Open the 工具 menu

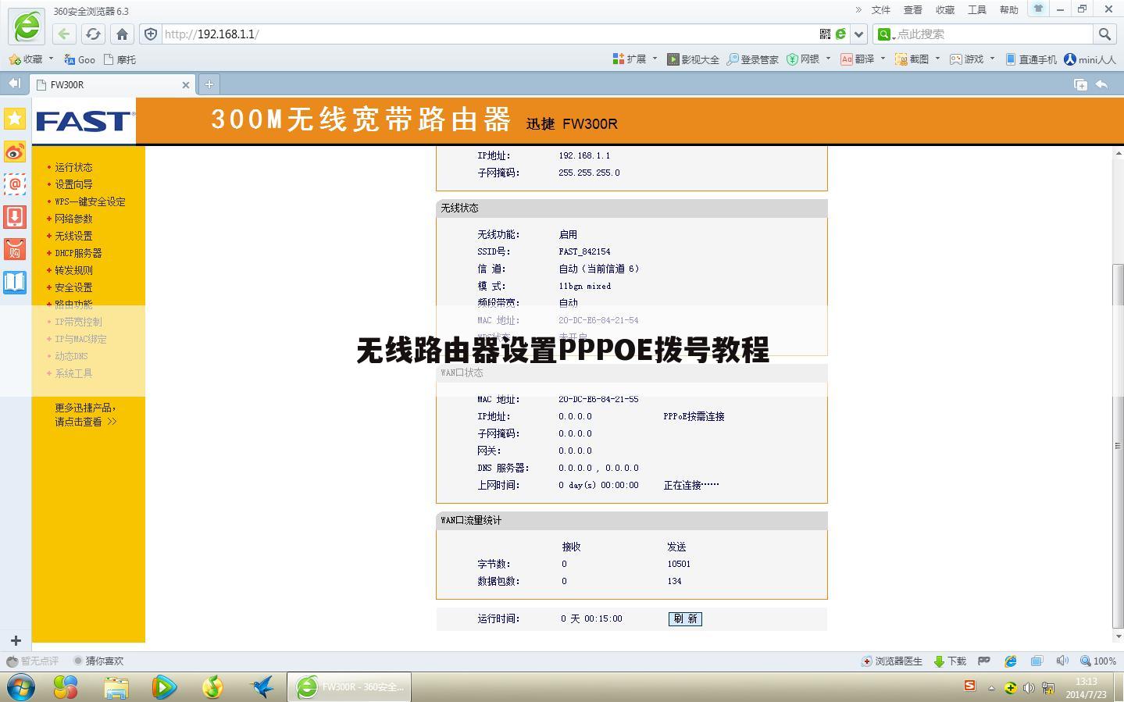coord(977,10)
